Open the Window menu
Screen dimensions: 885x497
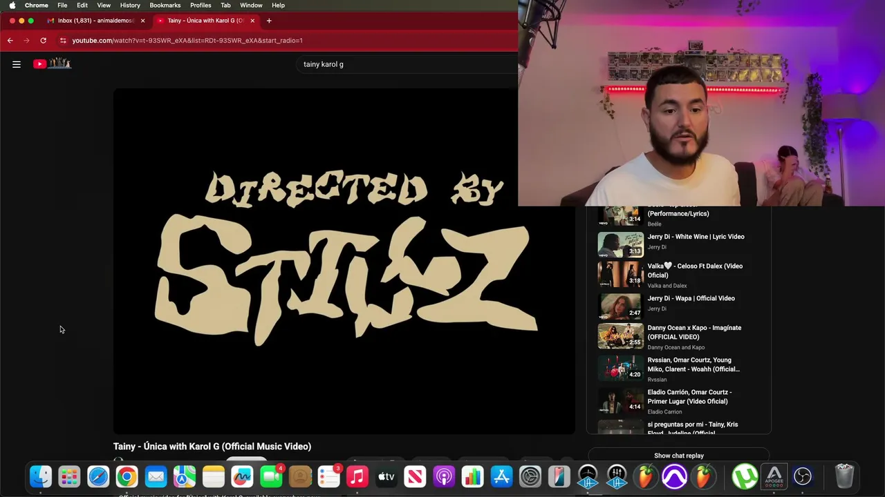click(x=251, y=5)
